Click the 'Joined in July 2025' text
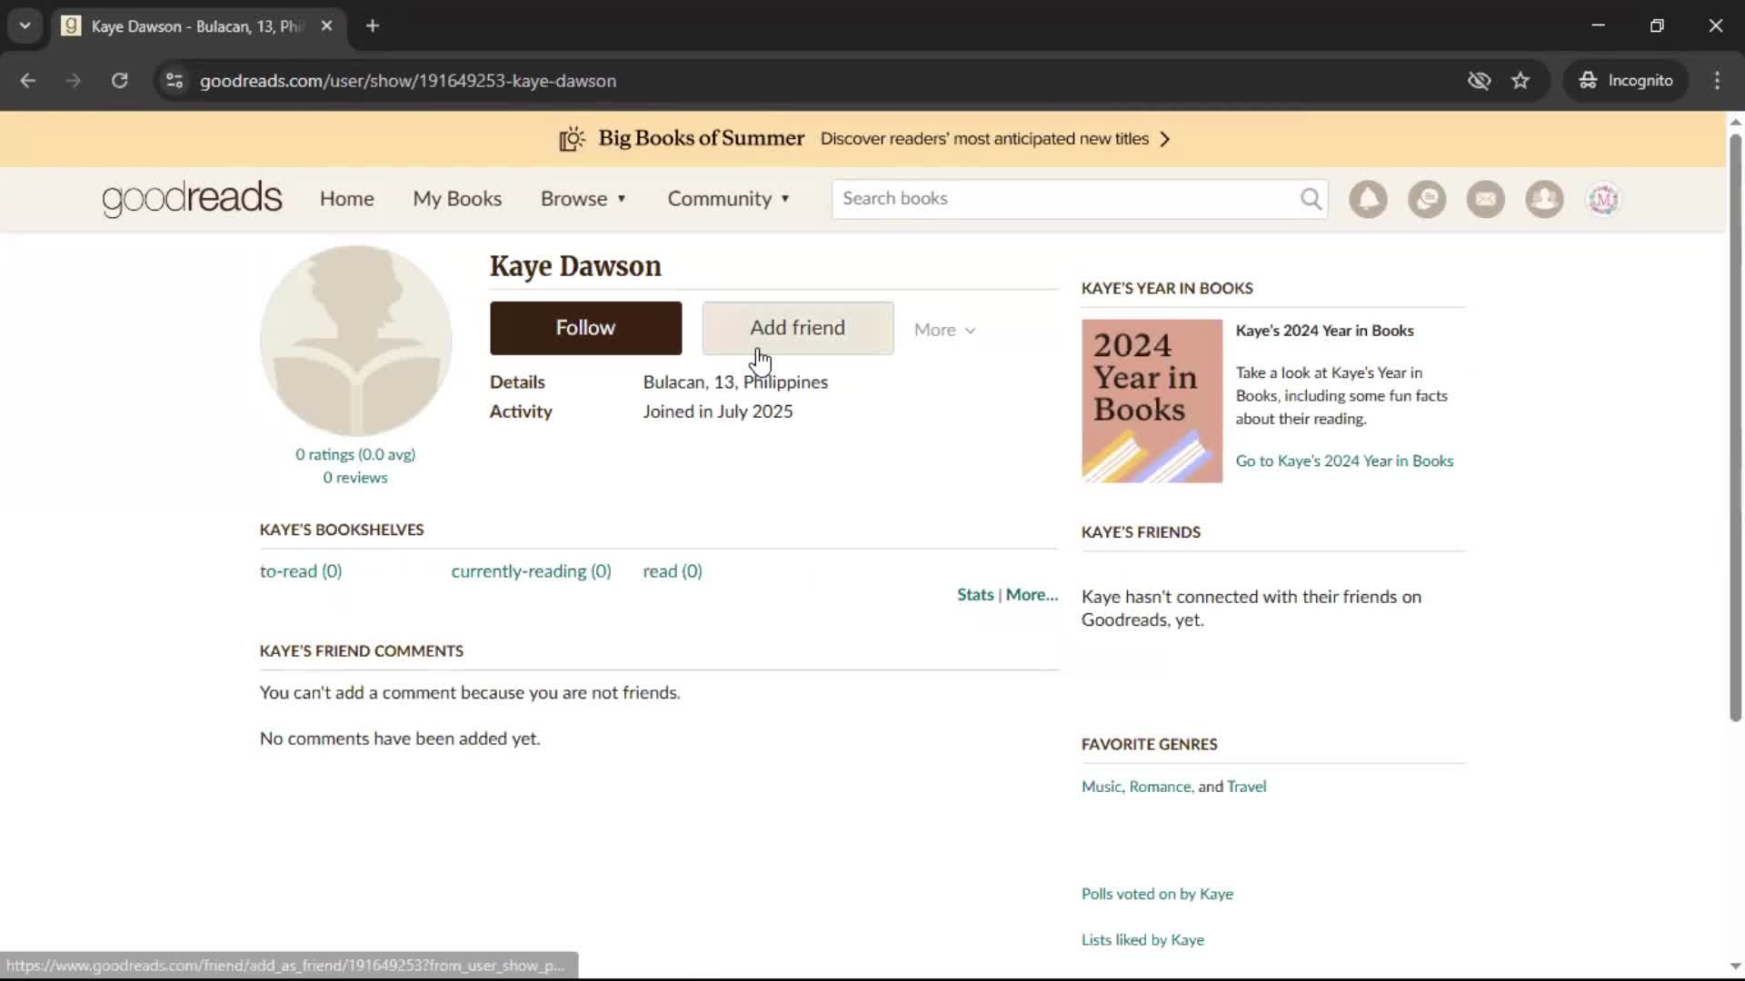This screenshot has width=1745, height=981. [x=718, y=411]
